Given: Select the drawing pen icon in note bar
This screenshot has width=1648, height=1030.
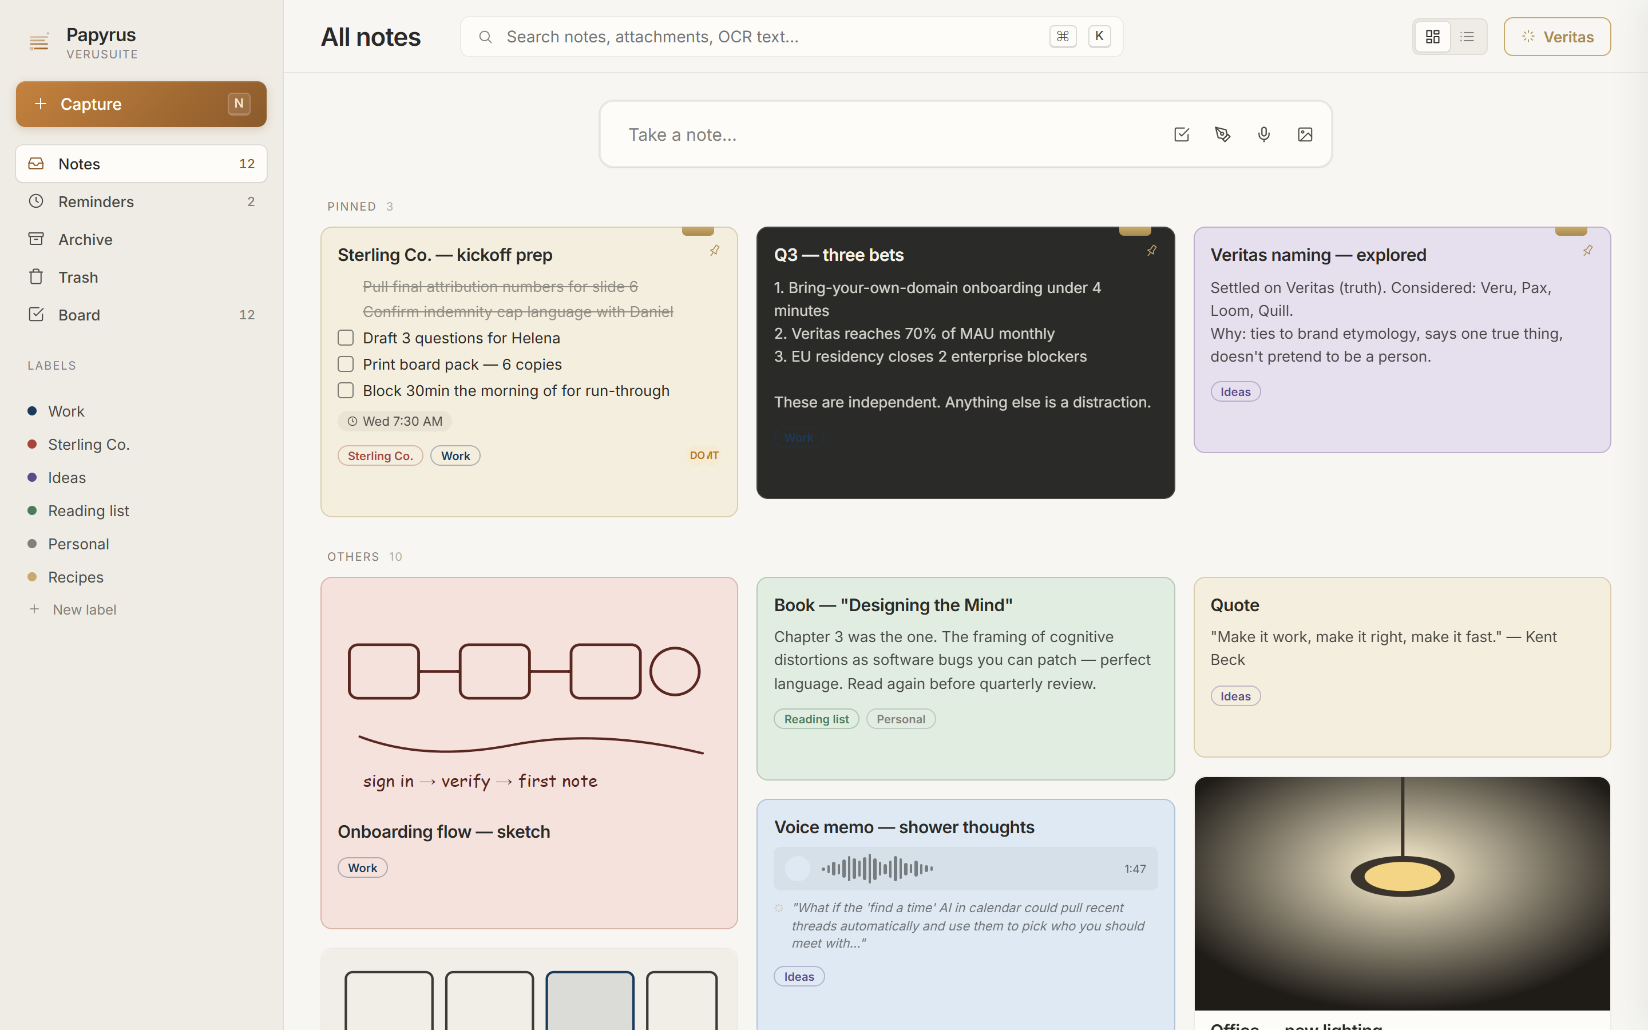Looking at the screenshot, I should click(1222, 134).
